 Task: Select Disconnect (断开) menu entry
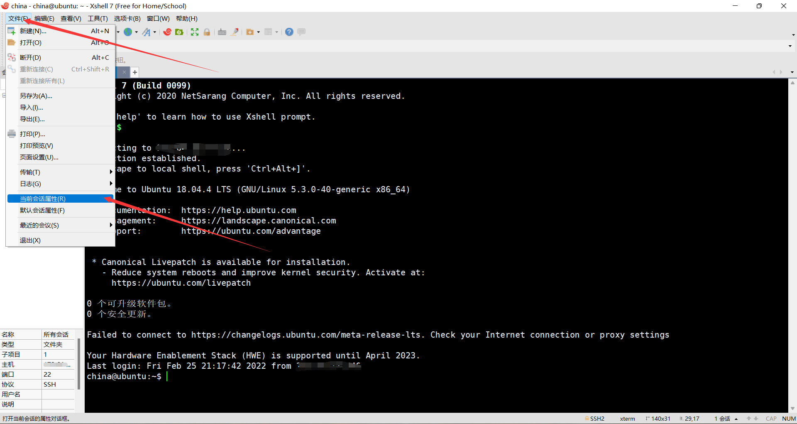pos(60,57)
